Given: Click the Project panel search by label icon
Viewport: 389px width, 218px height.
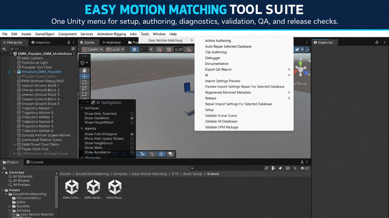Looking at the screenshot, I should tap(280, 168).
